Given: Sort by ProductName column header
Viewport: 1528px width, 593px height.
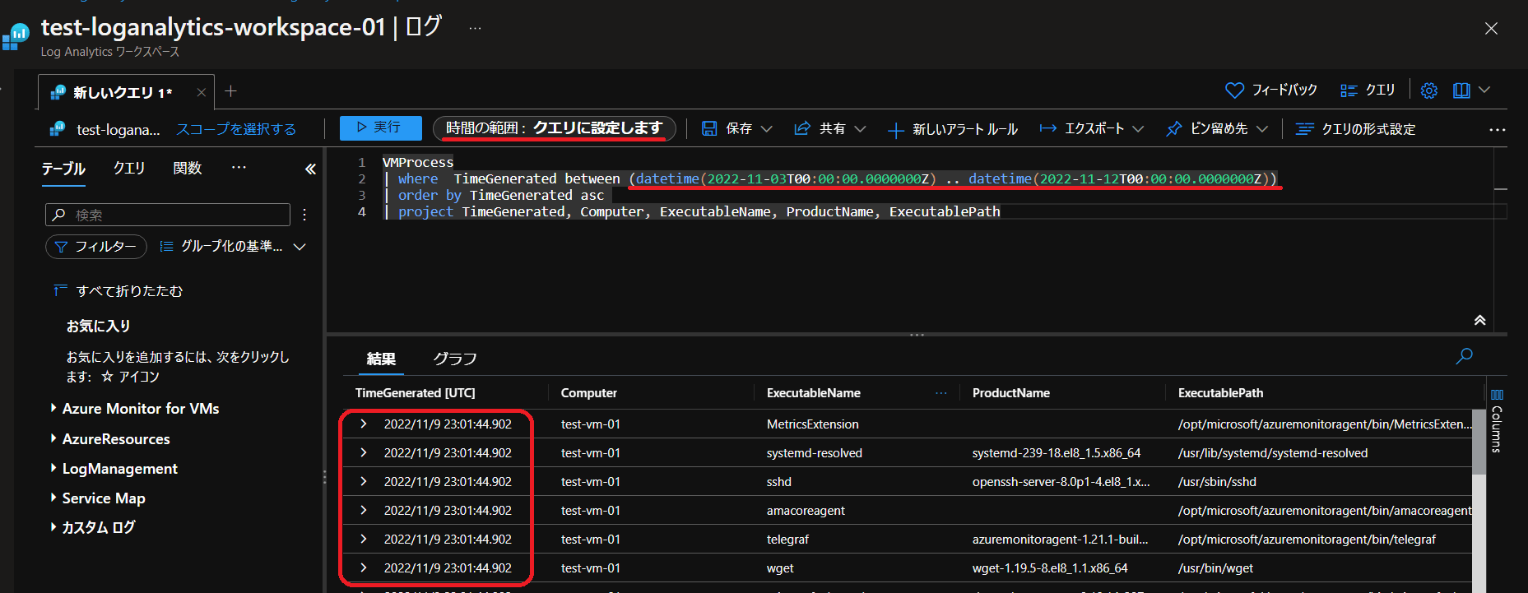Looking at the screenshot, I should (1011, 393).
